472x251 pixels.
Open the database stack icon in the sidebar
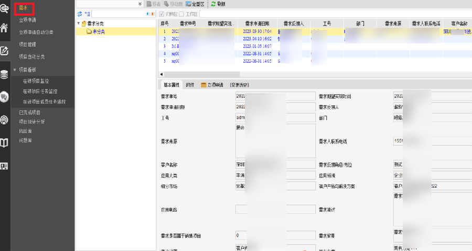pos(5,74)
